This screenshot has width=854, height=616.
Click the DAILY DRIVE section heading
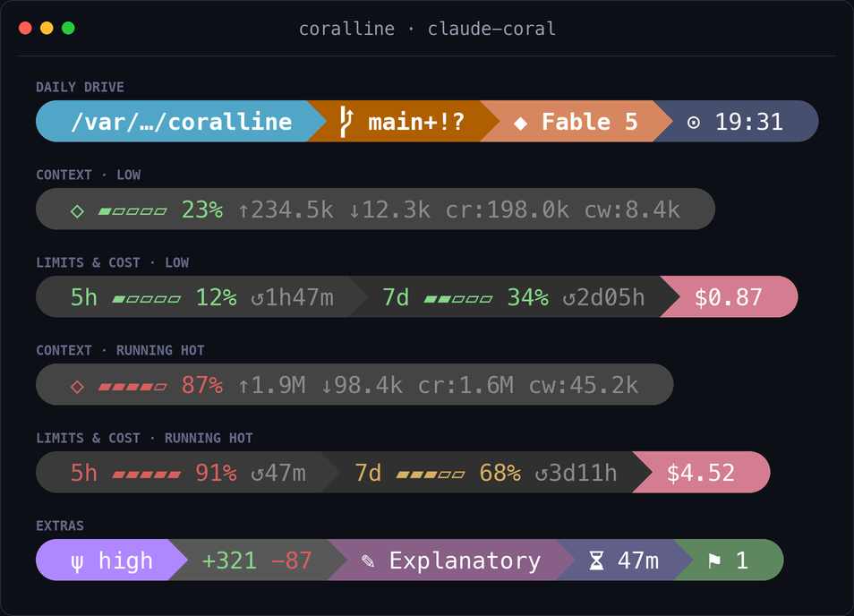(x=80, y=87)
